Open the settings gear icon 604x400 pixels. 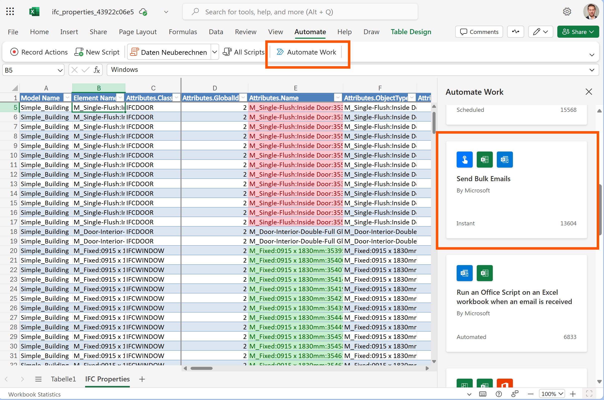[x=567, y=12]
